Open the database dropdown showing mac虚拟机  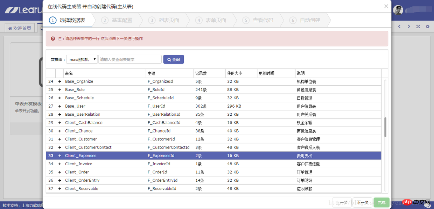tap(82, 59)
